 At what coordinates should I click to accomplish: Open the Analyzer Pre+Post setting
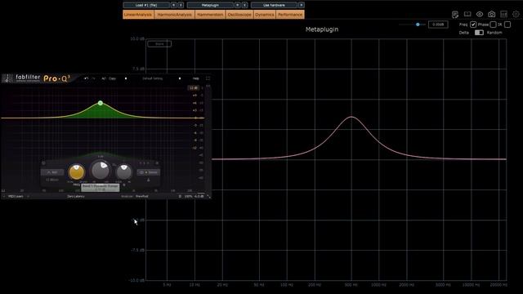pyautogui.click(x=141, y=196)
